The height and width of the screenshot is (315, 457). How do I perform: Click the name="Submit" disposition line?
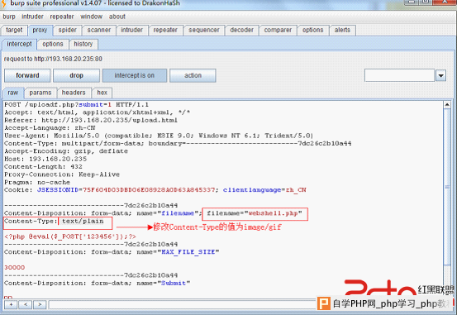pyautogui.click(x=97, y=283)
